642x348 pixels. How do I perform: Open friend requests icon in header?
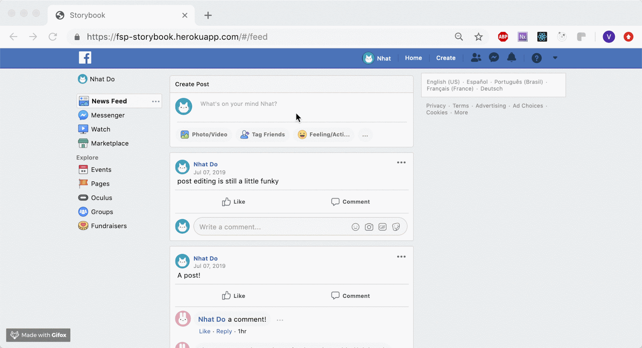click(x=476, y=58)
